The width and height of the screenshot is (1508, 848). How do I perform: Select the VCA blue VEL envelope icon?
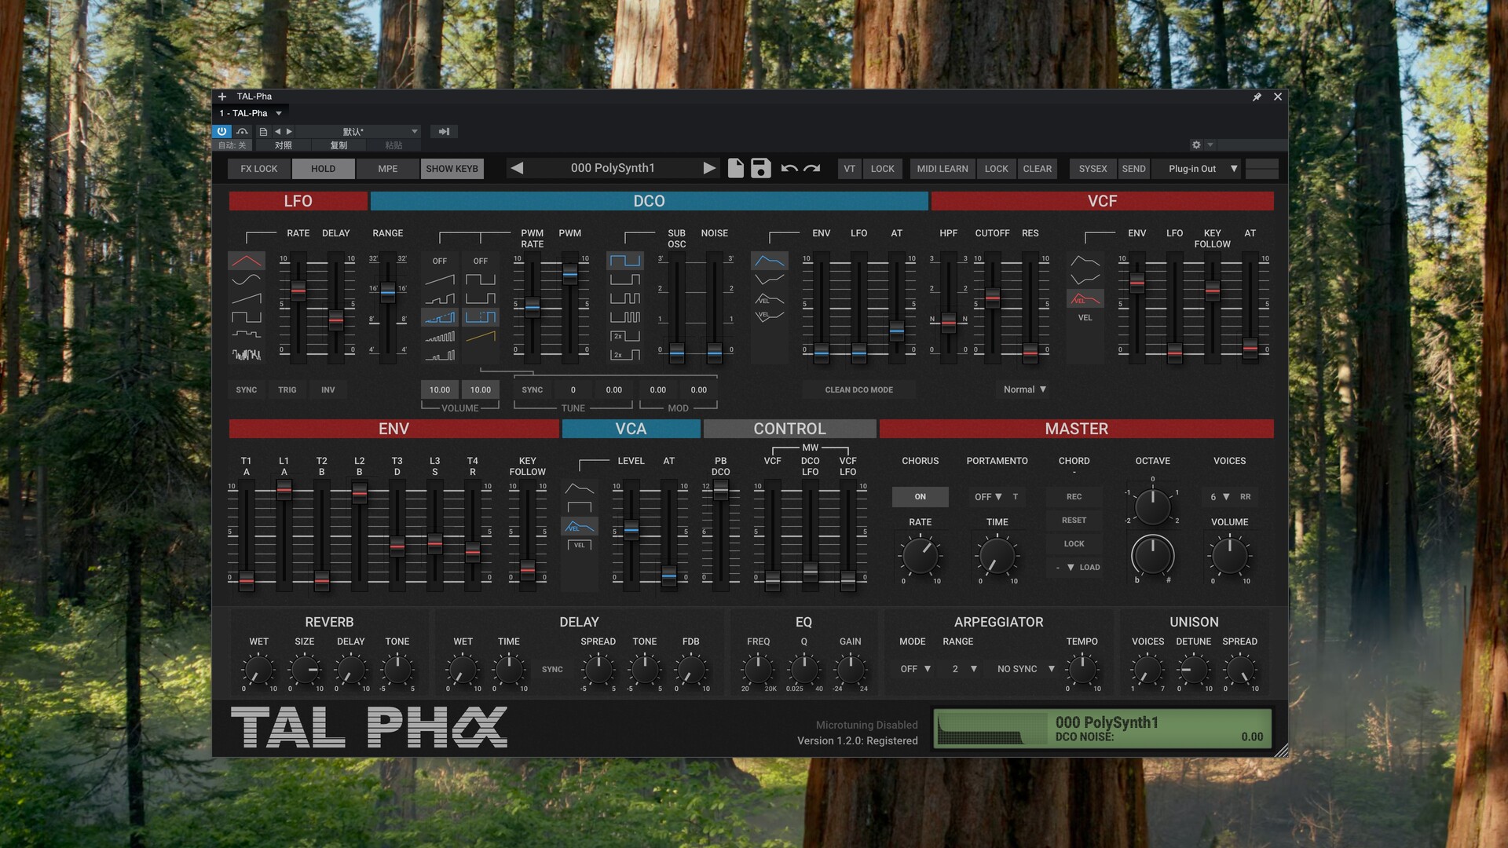[580, 526]
